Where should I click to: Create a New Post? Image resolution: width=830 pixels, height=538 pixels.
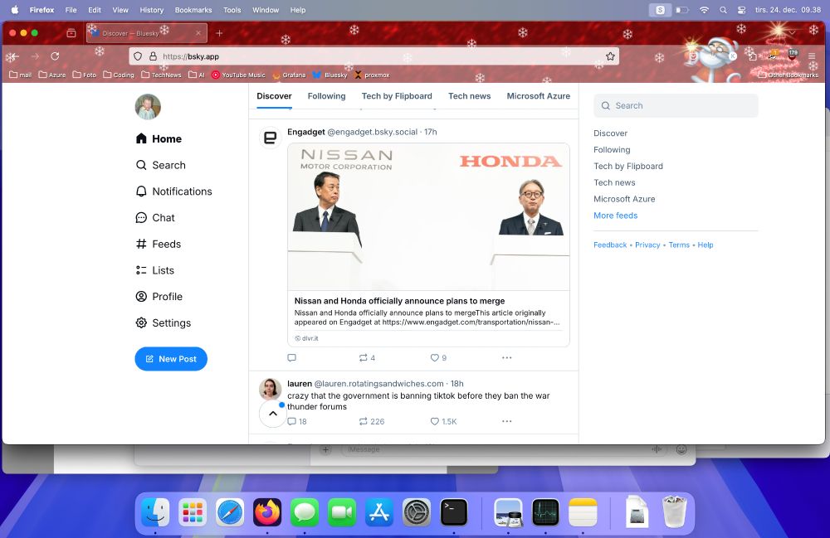tap(171, 359)
